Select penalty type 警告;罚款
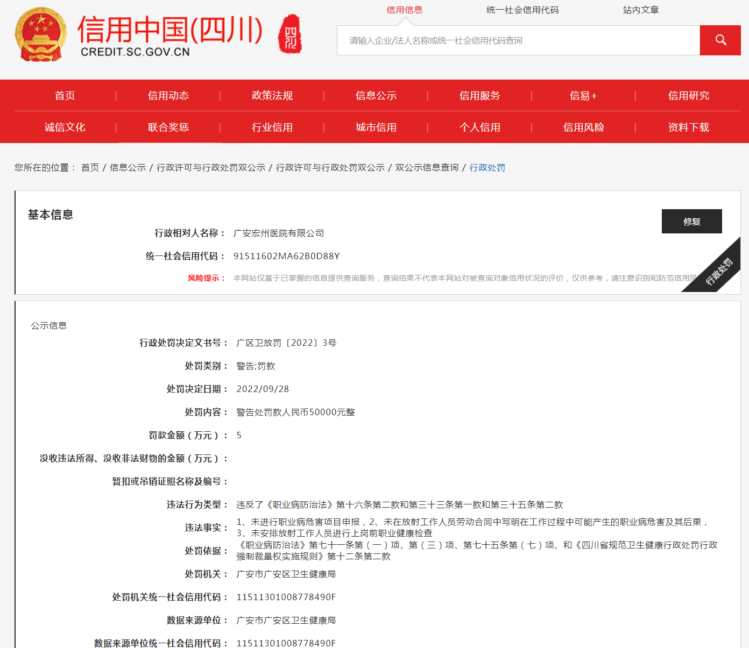This screenshot has height=648, width=749. pyautogui.click(x=256, y=366)
